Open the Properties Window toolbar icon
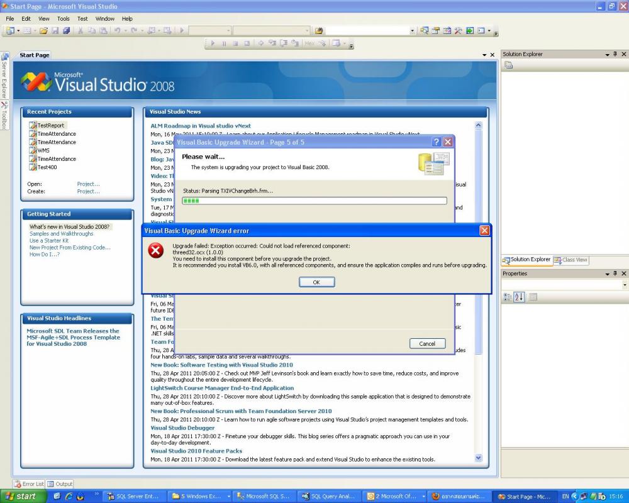Viewport: 629px width, 503px height. point(436,30)
